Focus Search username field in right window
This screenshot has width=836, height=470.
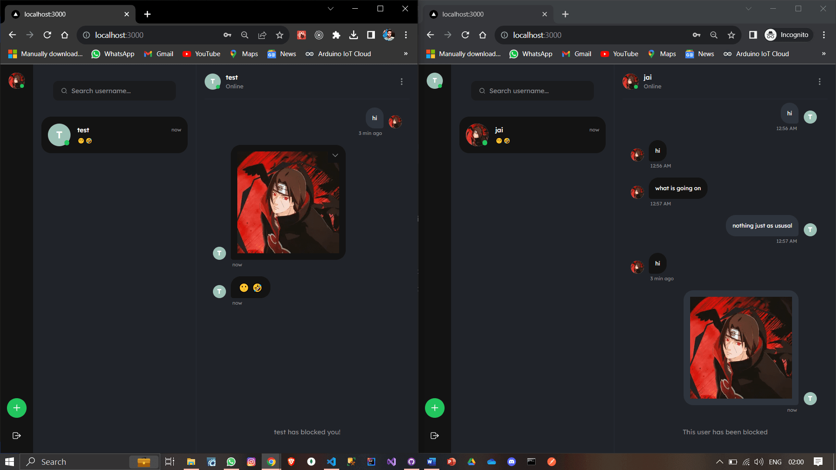click(x=533, y=91)
